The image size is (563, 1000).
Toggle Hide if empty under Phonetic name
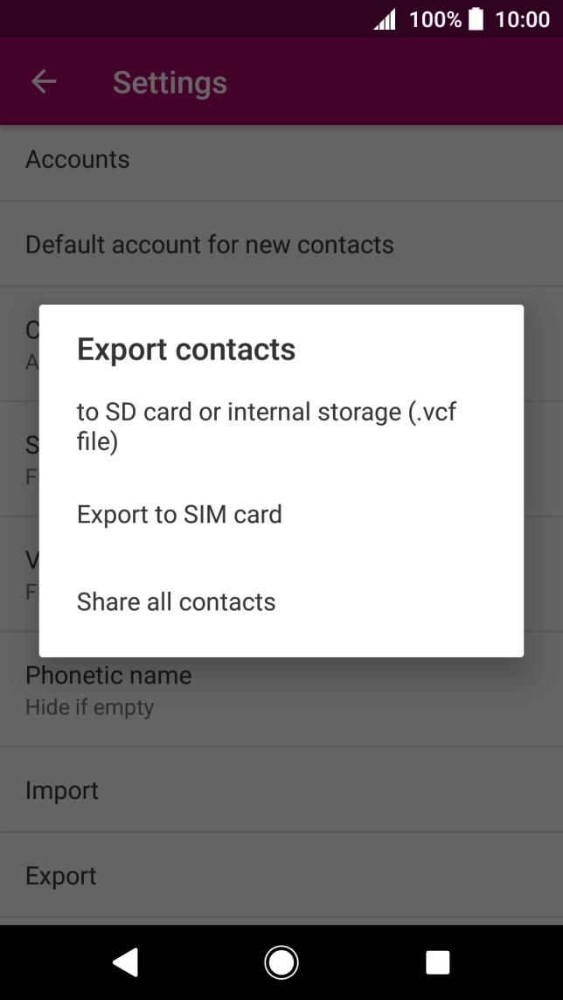coord(90,706)
